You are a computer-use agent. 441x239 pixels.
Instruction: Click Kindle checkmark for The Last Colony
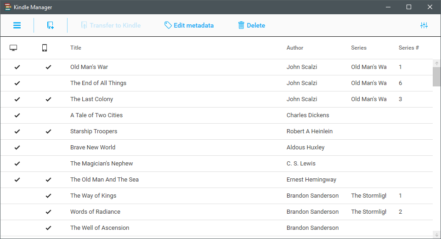click(x=48, y=99)
